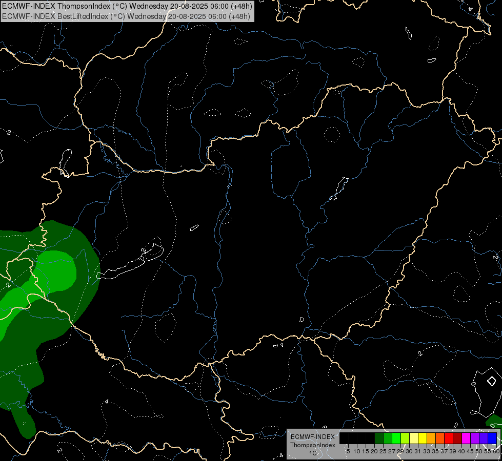Click the BestLiftedIndex title line at top
This screenshot has height=461, width=502.
point(126,16)
